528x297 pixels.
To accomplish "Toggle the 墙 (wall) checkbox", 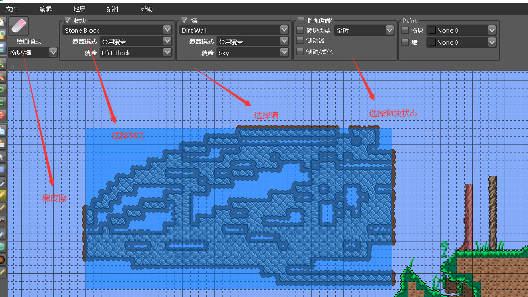I will click(x=185, y=21).
